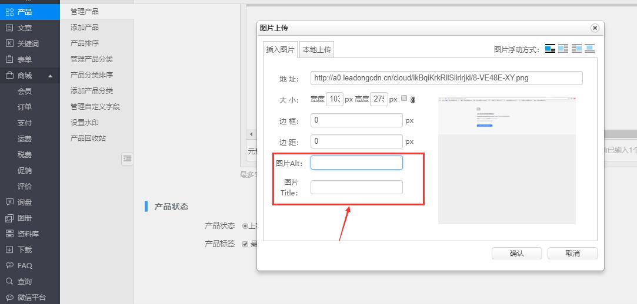Open 添加产品 in the submenu

coord(85,28)
